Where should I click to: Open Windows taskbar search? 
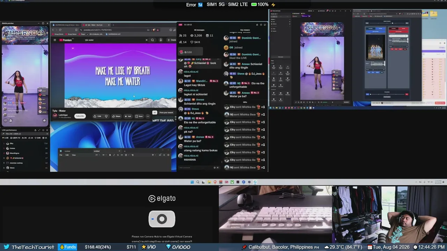[198, 182]
